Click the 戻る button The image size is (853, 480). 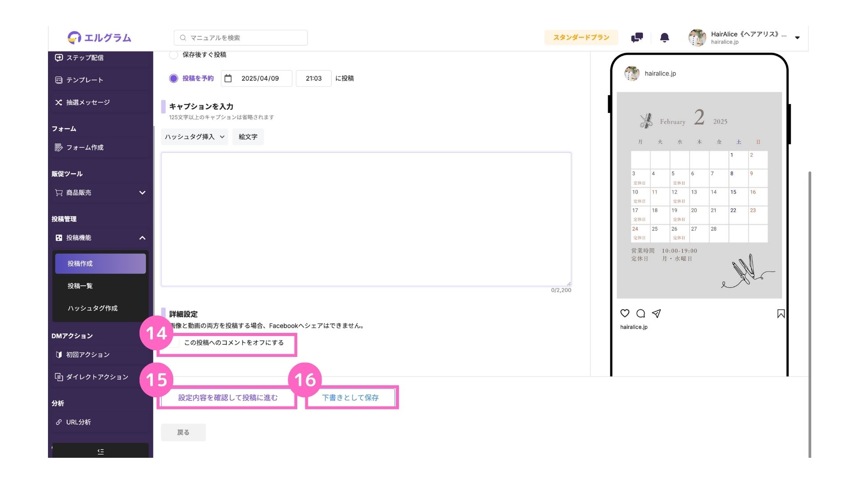(x=183, y=432)
